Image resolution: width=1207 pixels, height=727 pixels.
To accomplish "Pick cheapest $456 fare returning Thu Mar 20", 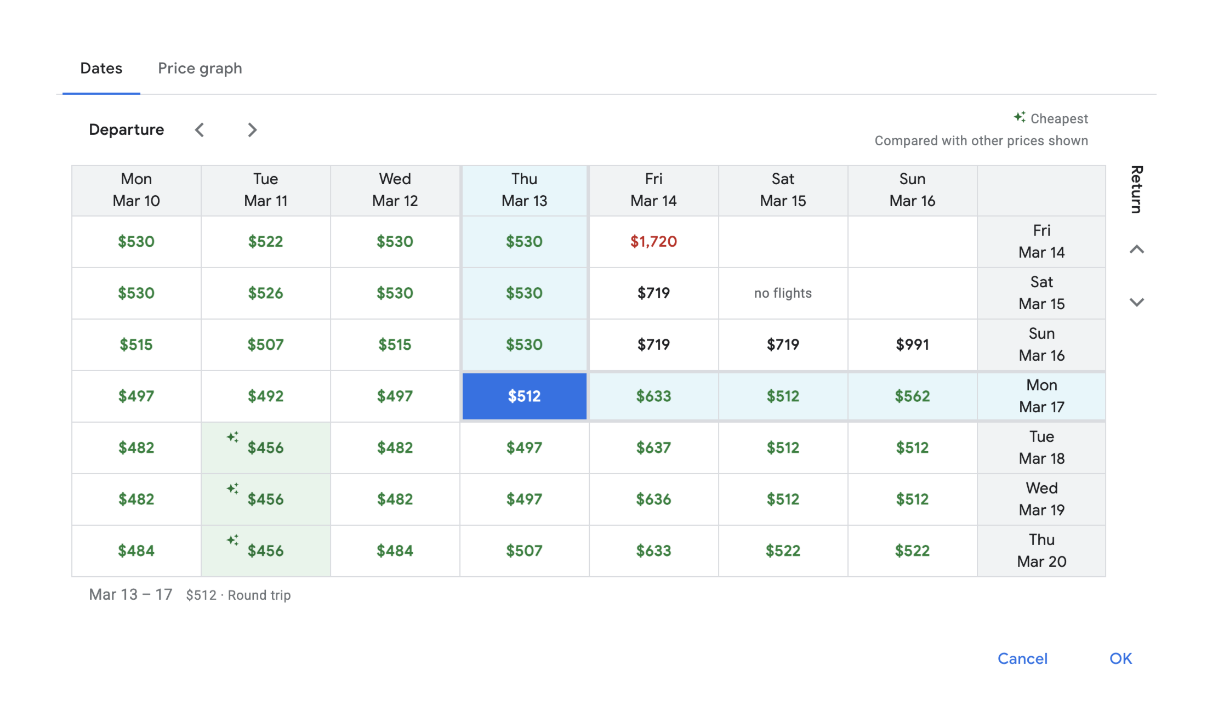I will coord(266,551).
